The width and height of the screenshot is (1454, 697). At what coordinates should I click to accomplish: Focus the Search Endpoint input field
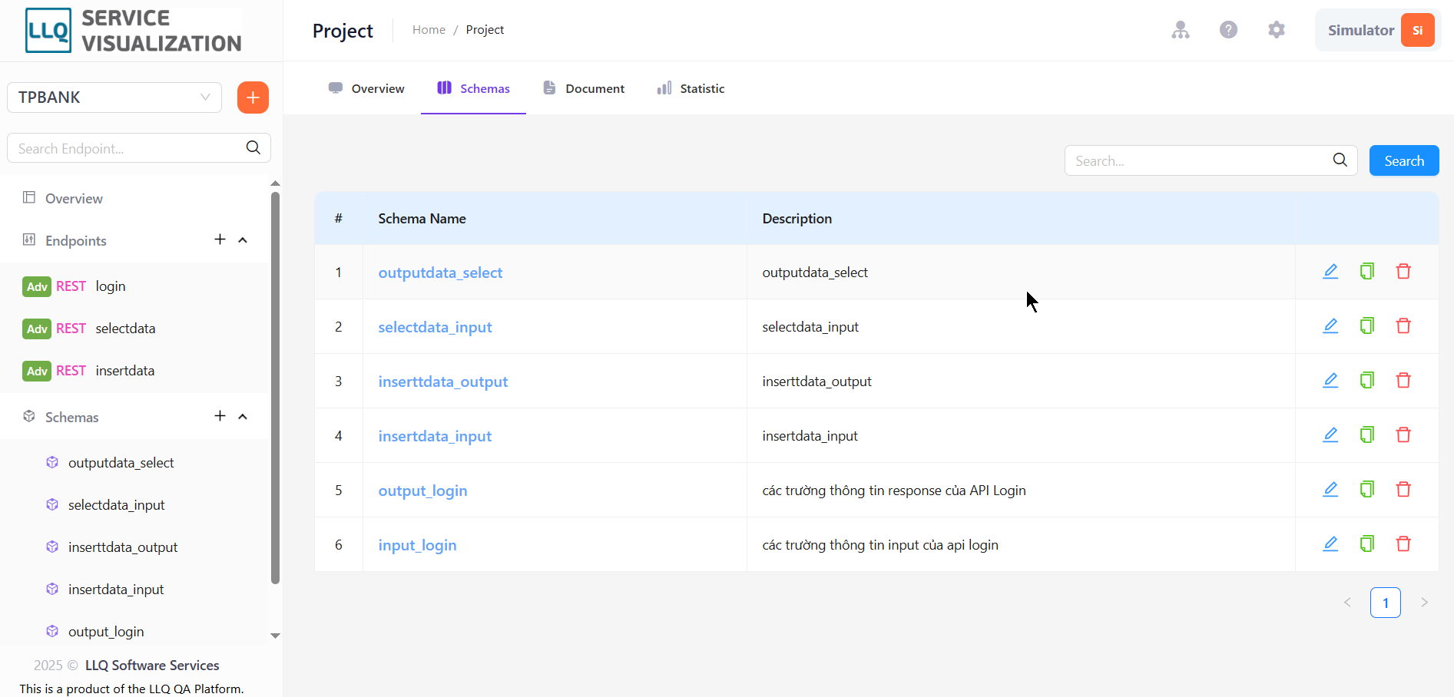[139, 148]
